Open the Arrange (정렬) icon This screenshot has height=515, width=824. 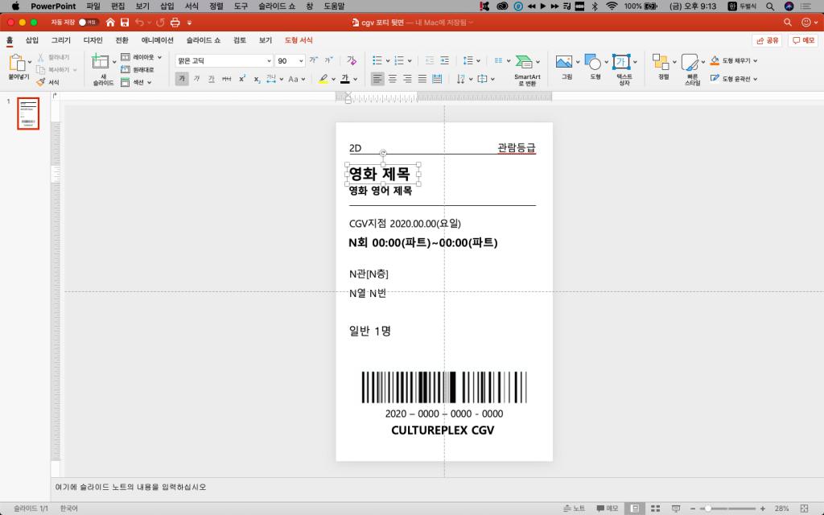(x=661, y=61)
